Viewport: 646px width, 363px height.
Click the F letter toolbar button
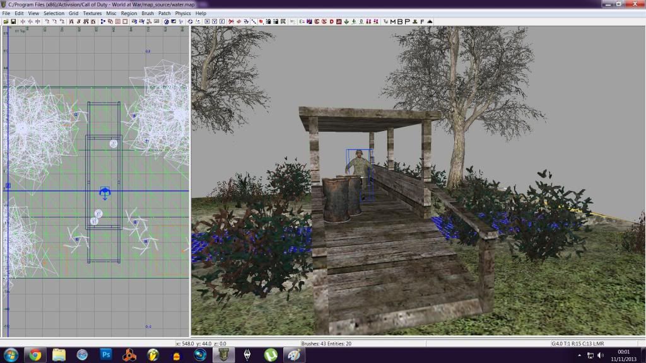pos(422,21)
